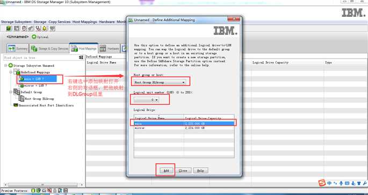This screenshot has height=195, width=368.
Task: Click the first green toolbar icon under Storage Subsystem
Action: coord(9,28)
